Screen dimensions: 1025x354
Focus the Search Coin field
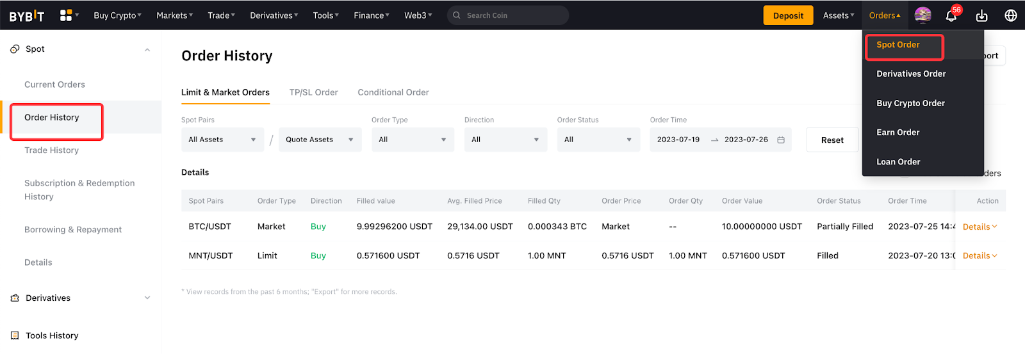tap(512, 15)
